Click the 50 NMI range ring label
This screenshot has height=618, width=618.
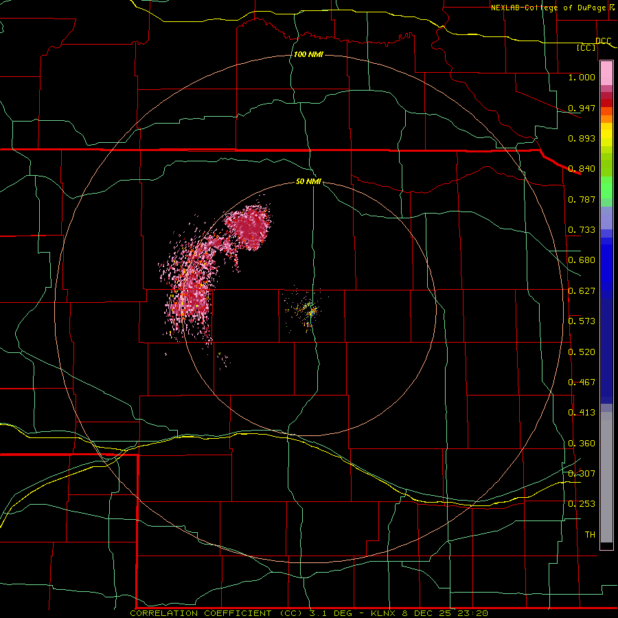coord(308,181)
